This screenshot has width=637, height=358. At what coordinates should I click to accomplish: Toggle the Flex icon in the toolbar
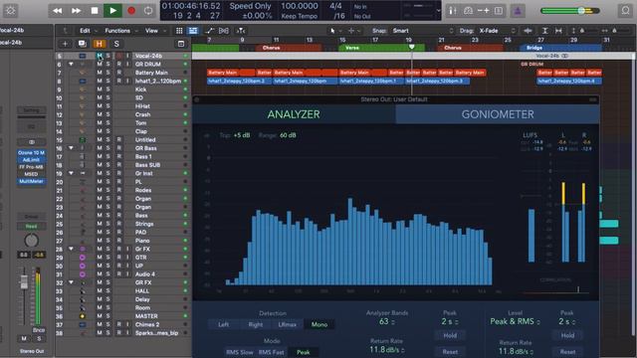click(x=224, y=31)
